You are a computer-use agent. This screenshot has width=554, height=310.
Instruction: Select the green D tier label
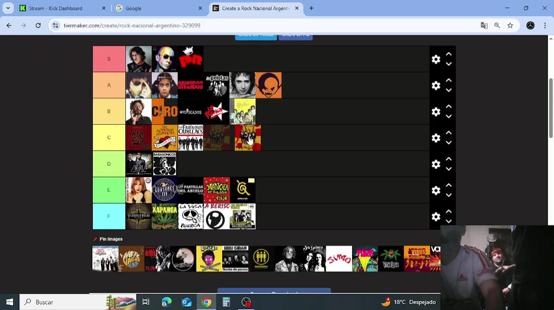[109, 164]
